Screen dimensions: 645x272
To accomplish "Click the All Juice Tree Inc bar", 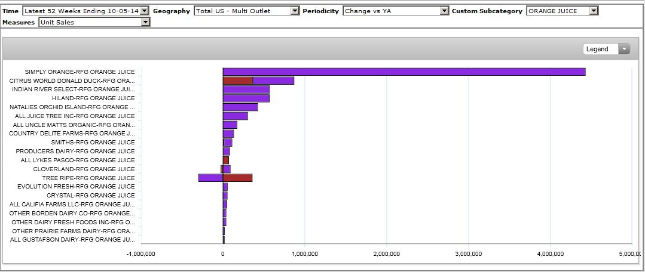I will (235, 116).
